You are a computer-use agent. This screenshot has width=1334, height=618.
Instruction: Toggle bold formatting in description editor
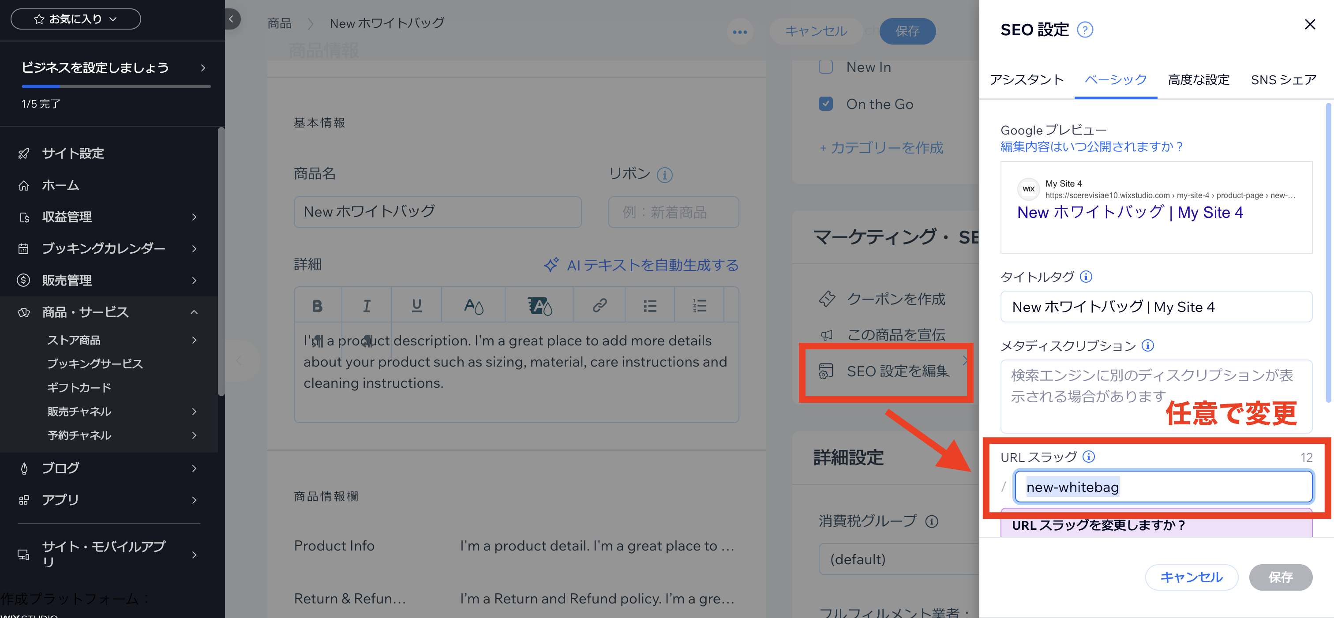pos(318,306)
